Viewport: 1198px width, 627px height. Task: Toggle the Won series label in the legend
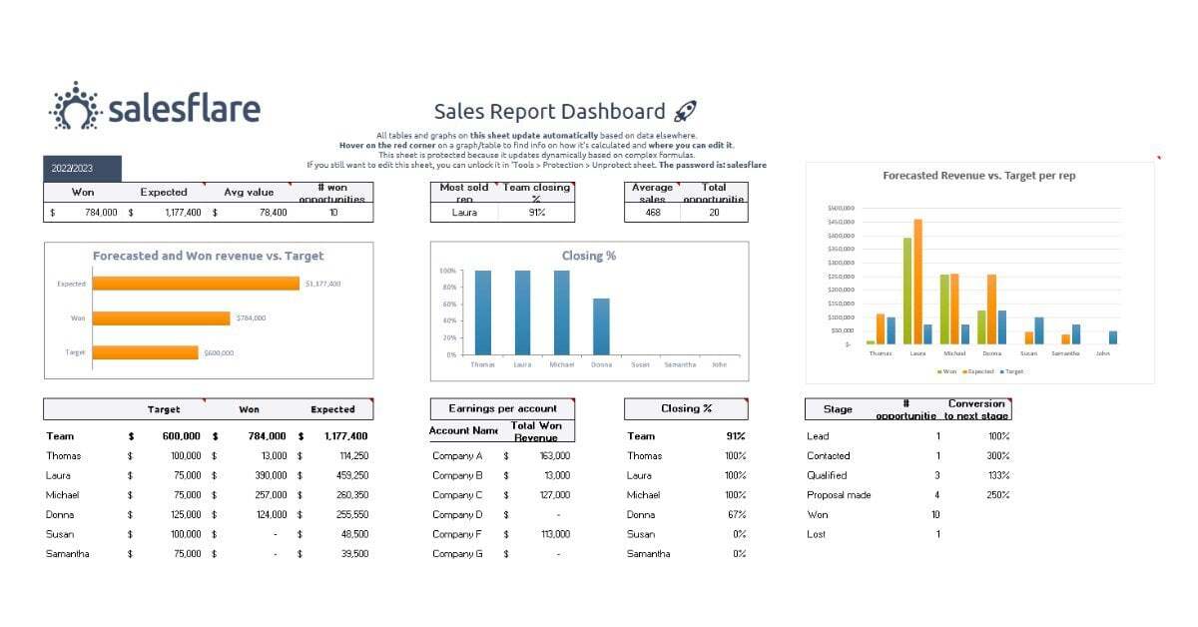(x=950, y=371)
